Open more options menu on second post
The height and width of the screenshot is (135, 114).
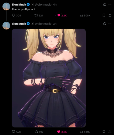click(x=110, y=23)
